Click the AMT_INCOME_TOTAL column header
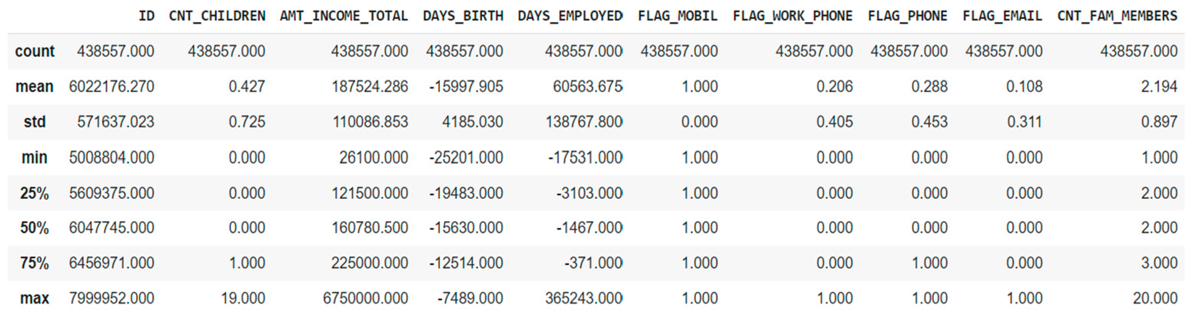Viewport: 1191px width, 313px height. (x=343, y=16)
